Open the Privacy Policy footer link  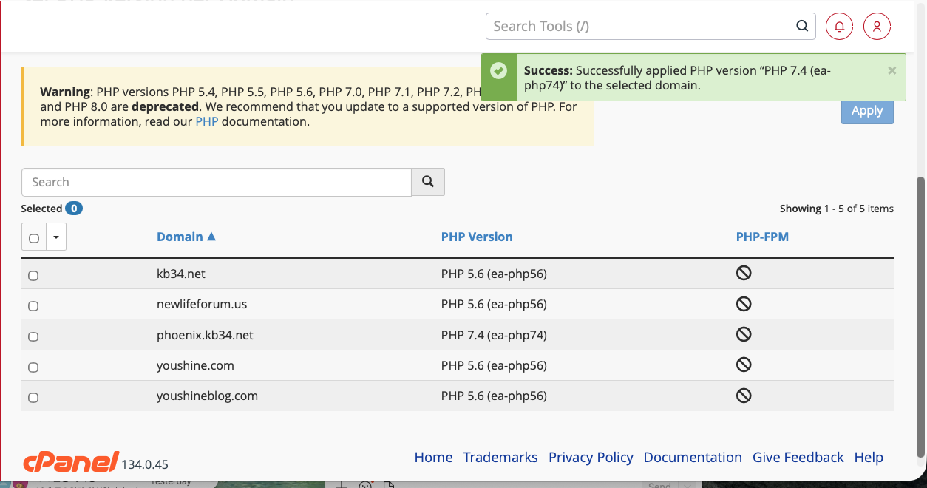[591, 457]
